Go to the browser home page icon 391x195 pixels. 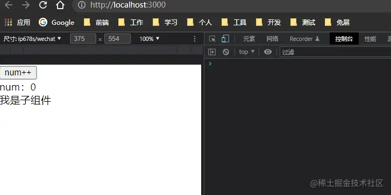pos(60,5)
